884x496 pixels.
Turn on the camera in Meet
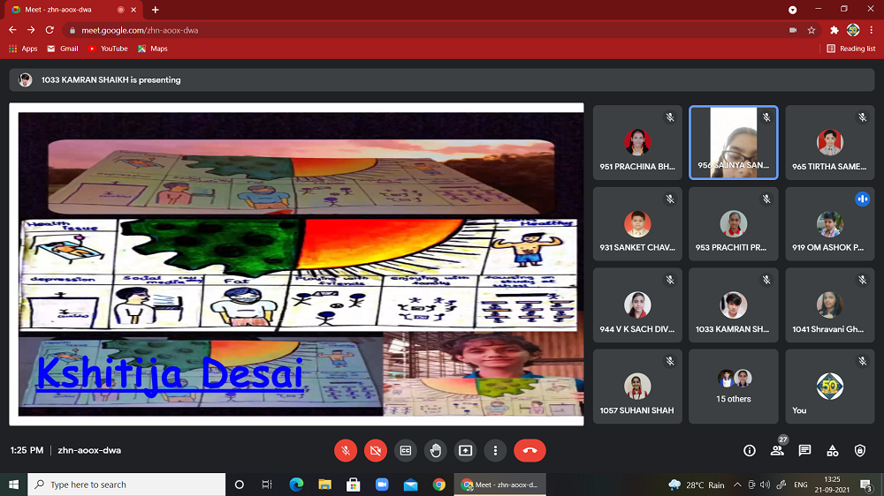376,450
